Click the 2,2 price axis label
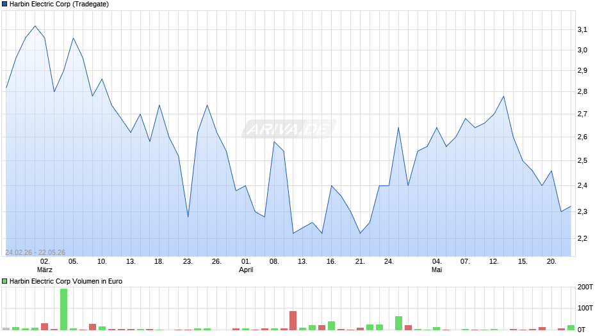602x336 pixels. pos(582,238)
